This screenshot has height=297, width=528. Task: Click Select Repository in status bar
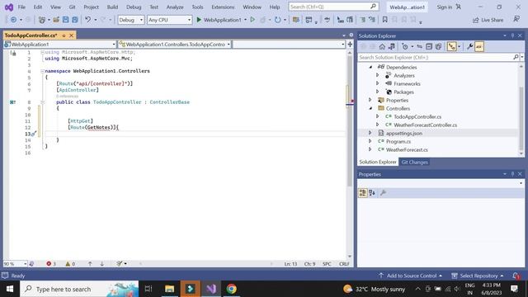pos(477,276)
